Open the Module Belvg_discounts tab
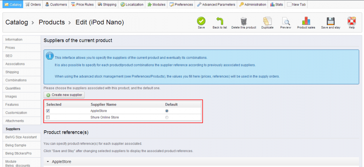Viewport: 364px width, 167px height. coord(21,163)
